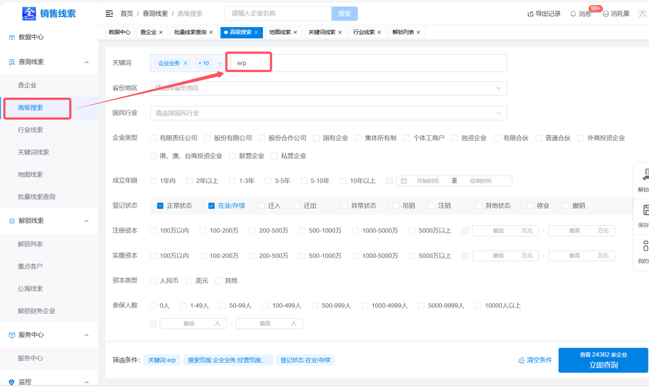Screen dimensions: 649x387
Task: Click the 解锁线索 globe icon
Action: pyautogui.click(x=11, y=221)
